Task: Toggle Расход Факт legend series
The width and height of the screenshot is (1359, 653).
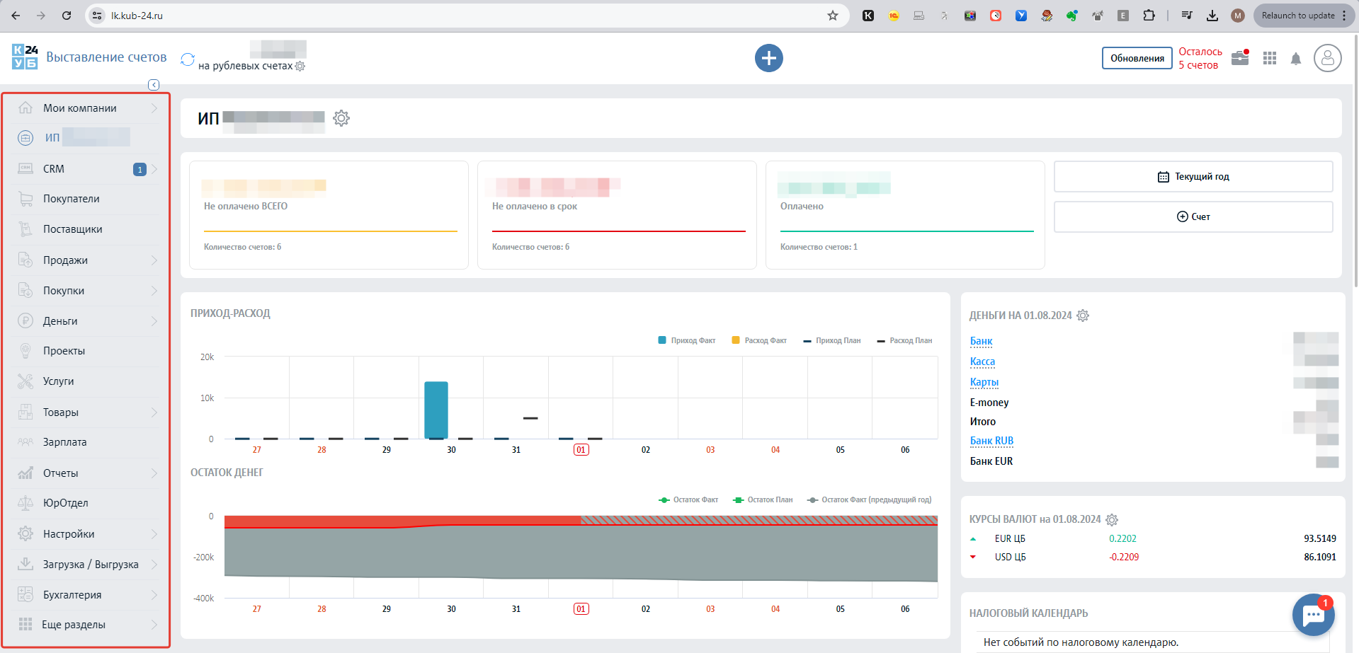Action: tap(759, 340)
